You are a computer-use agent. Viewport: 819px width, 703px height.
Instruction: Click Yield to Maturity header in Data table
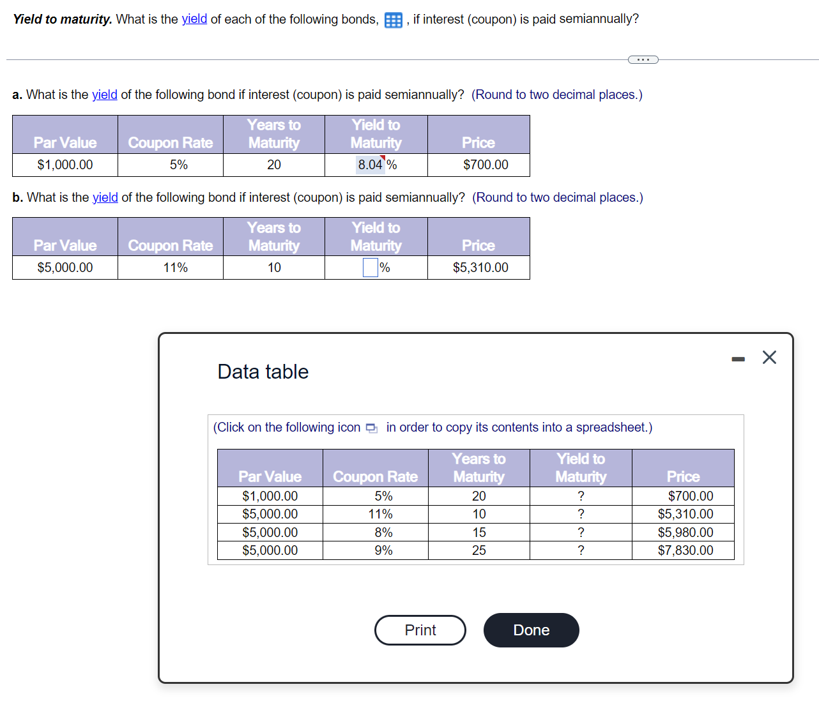pyautogui.click(x=581, y=468)
